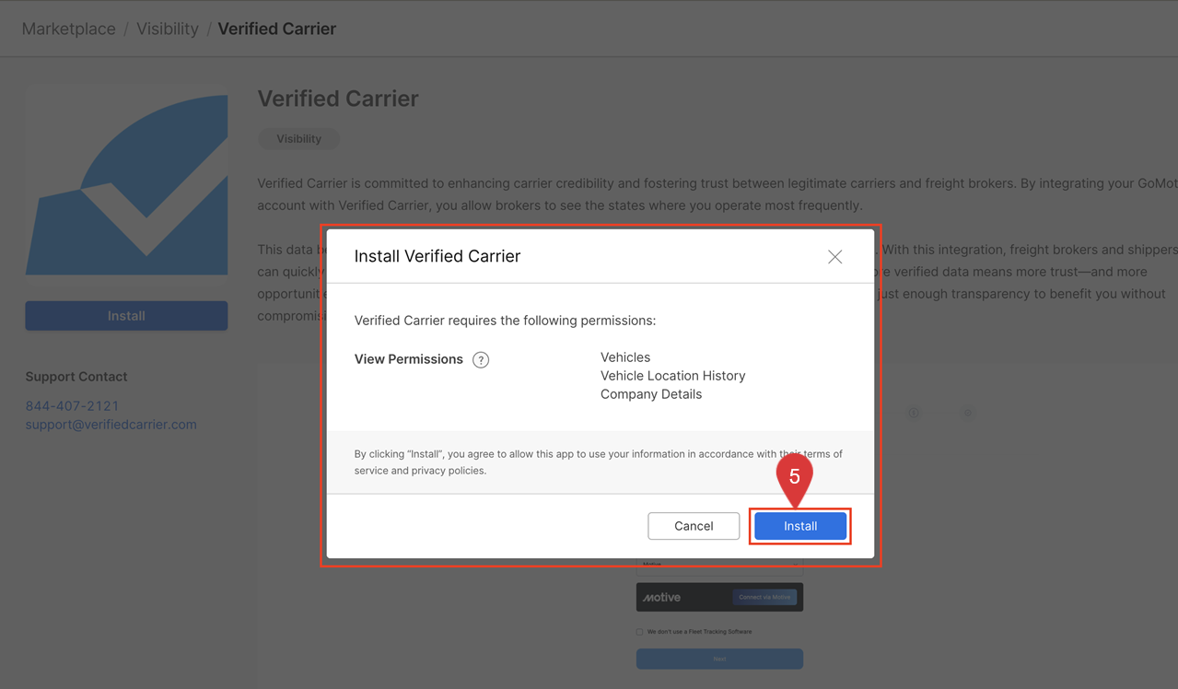The image size is (1178, 689).
Task: Click the 'Verified Carrier' page heading
Action: coord(338,99)
